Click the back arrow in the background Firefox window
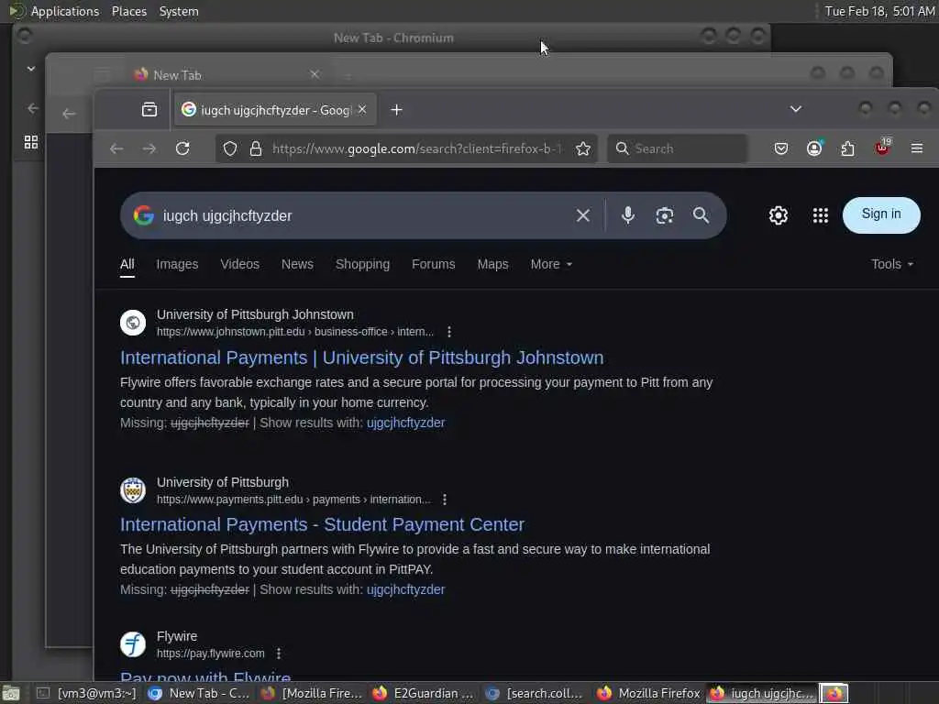Viewport: 939px width, 704px height. coord(69,114)
